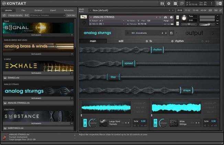The width and height of the screenshot is (224, 145).
Task: Toggle minimized rack view icon in header
Action: [182, 3]
